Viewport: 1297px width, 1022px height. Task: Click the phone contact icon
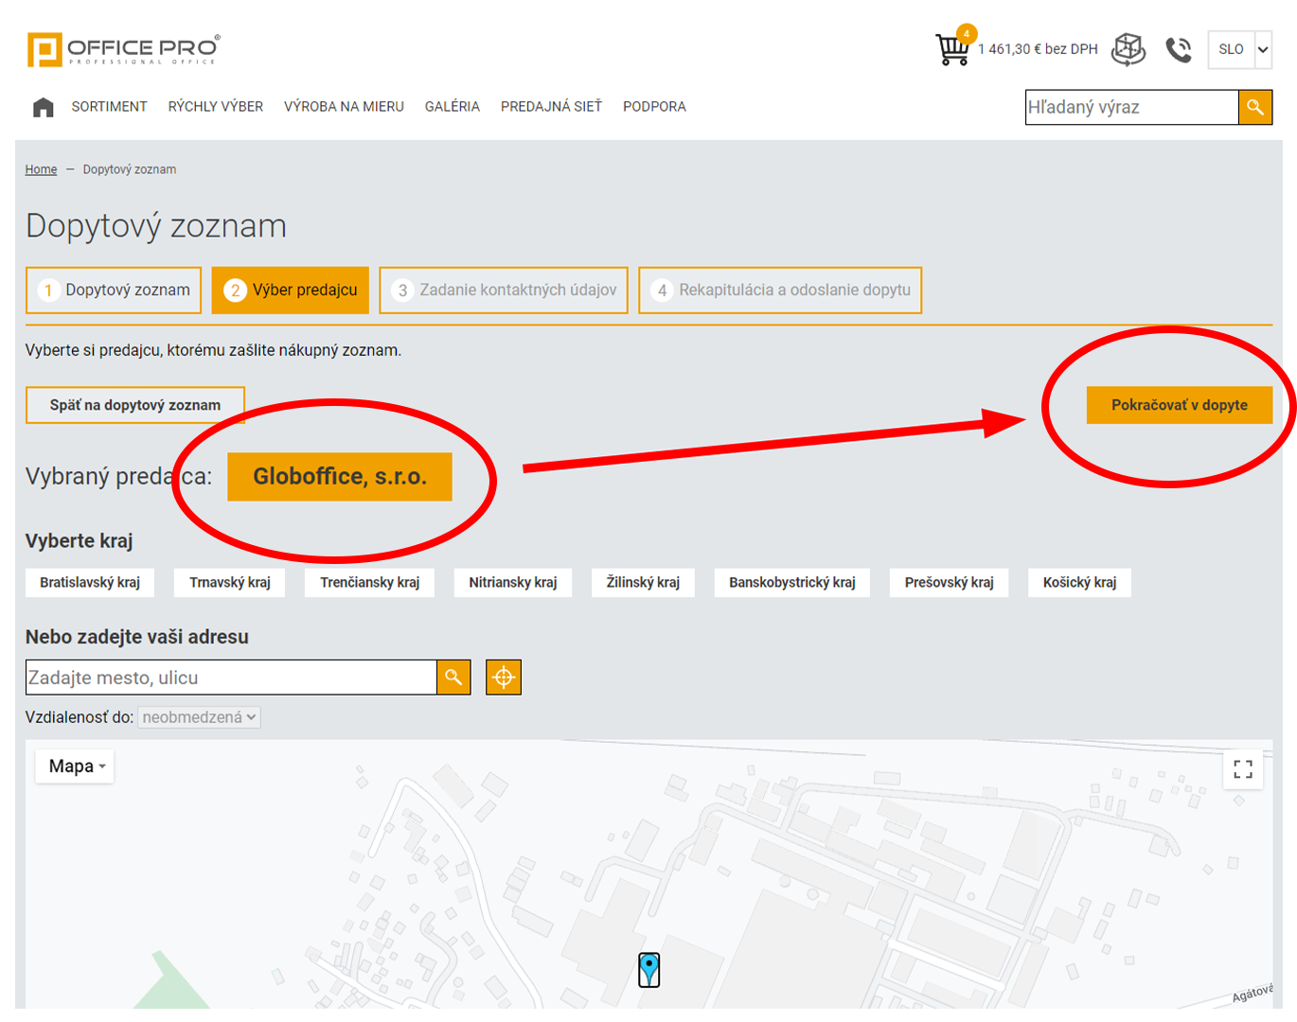(1179, 49)
